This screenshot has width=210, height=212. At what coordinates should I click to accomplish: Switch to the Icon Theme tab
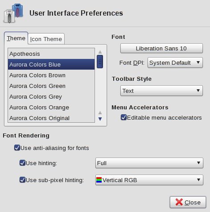pyautogui.click(x=46, y=39)
